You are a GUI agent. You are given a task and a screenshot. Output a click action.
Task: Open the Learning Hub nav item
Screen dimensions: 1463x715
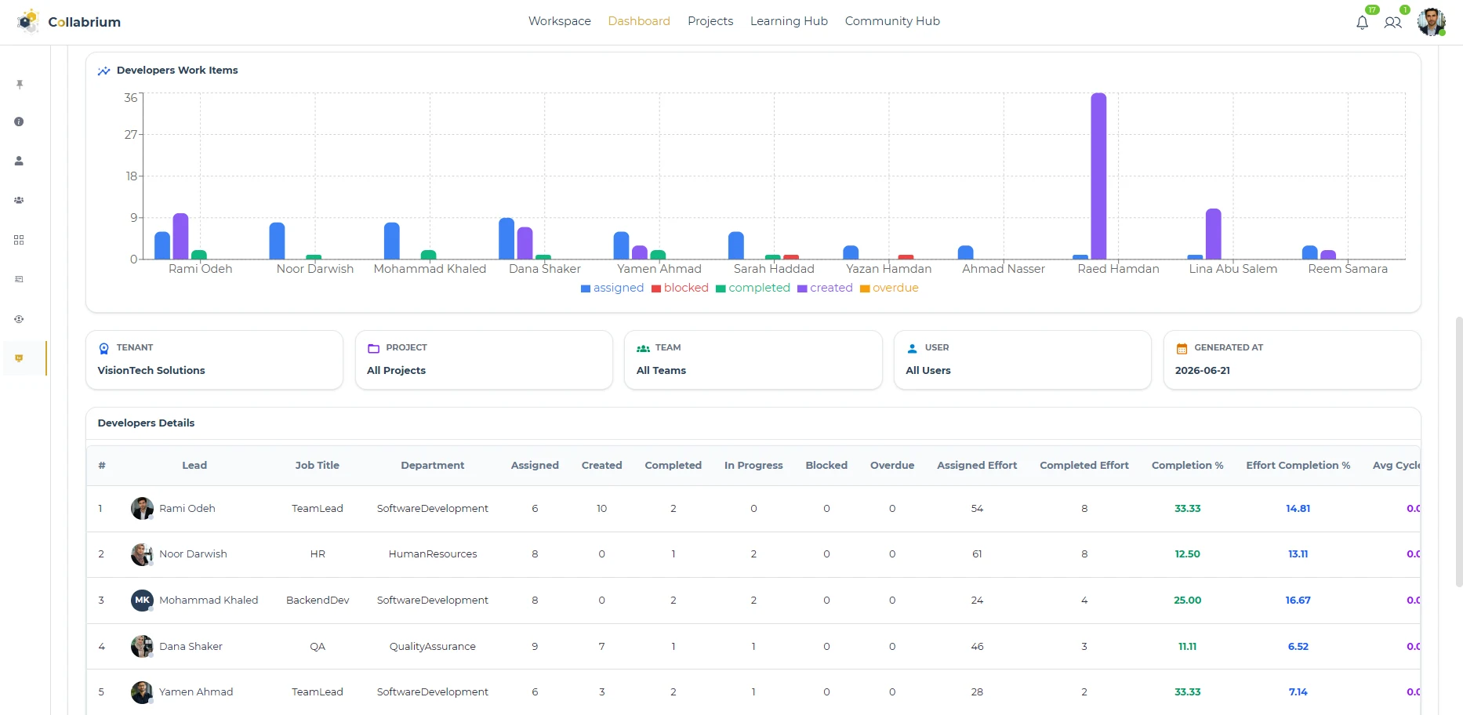789,21
